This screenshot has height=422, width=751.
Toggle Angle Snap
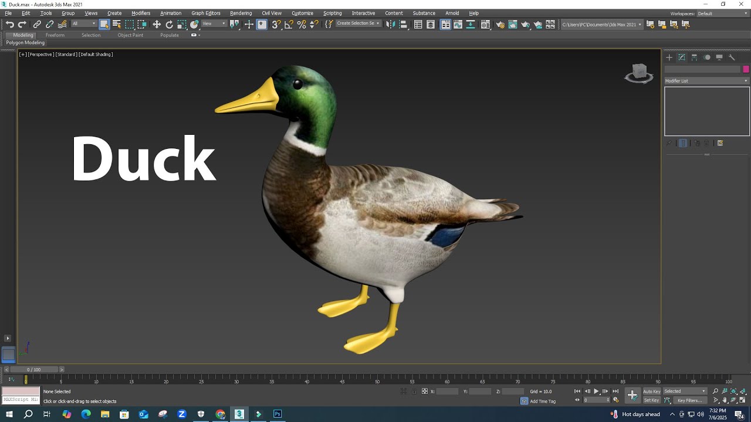tap(289, 24)
